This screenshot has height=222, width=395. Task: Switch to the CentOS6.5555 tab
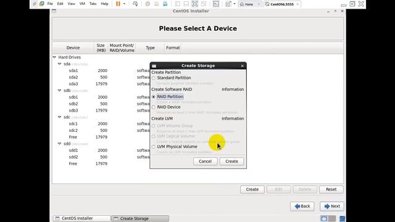282,4
